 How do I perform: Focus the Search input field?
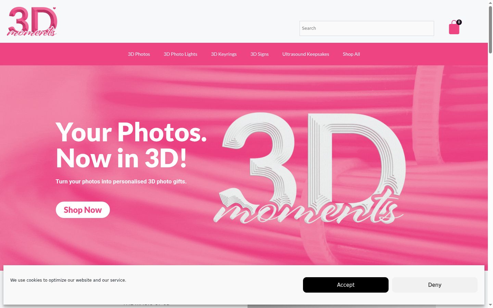coord(367,28)
